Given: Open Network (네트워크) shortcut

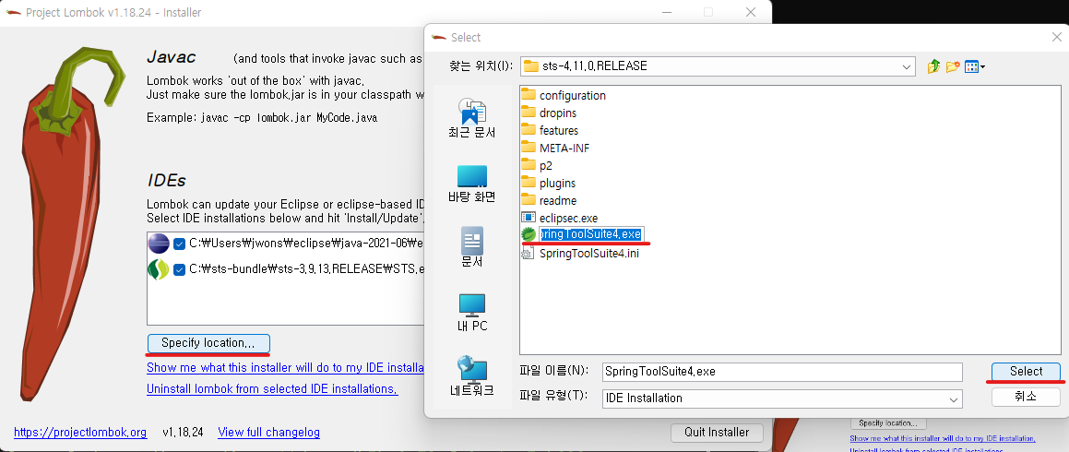Looking at the screenshot, I should point(471,377).
